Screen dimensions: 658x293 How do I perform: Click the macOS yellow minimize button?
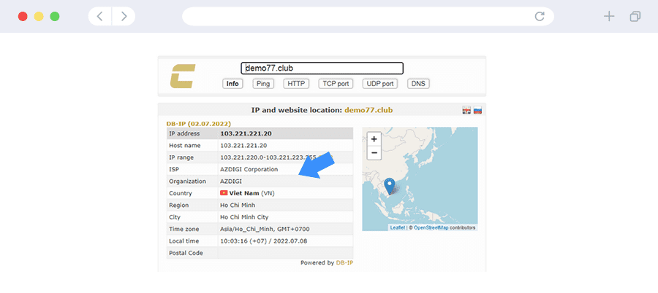tap(39, 16)
